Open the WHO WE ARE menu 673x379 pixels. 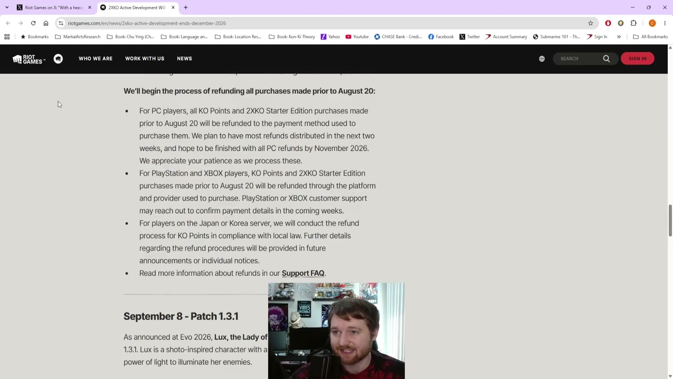tap(96, 59)
